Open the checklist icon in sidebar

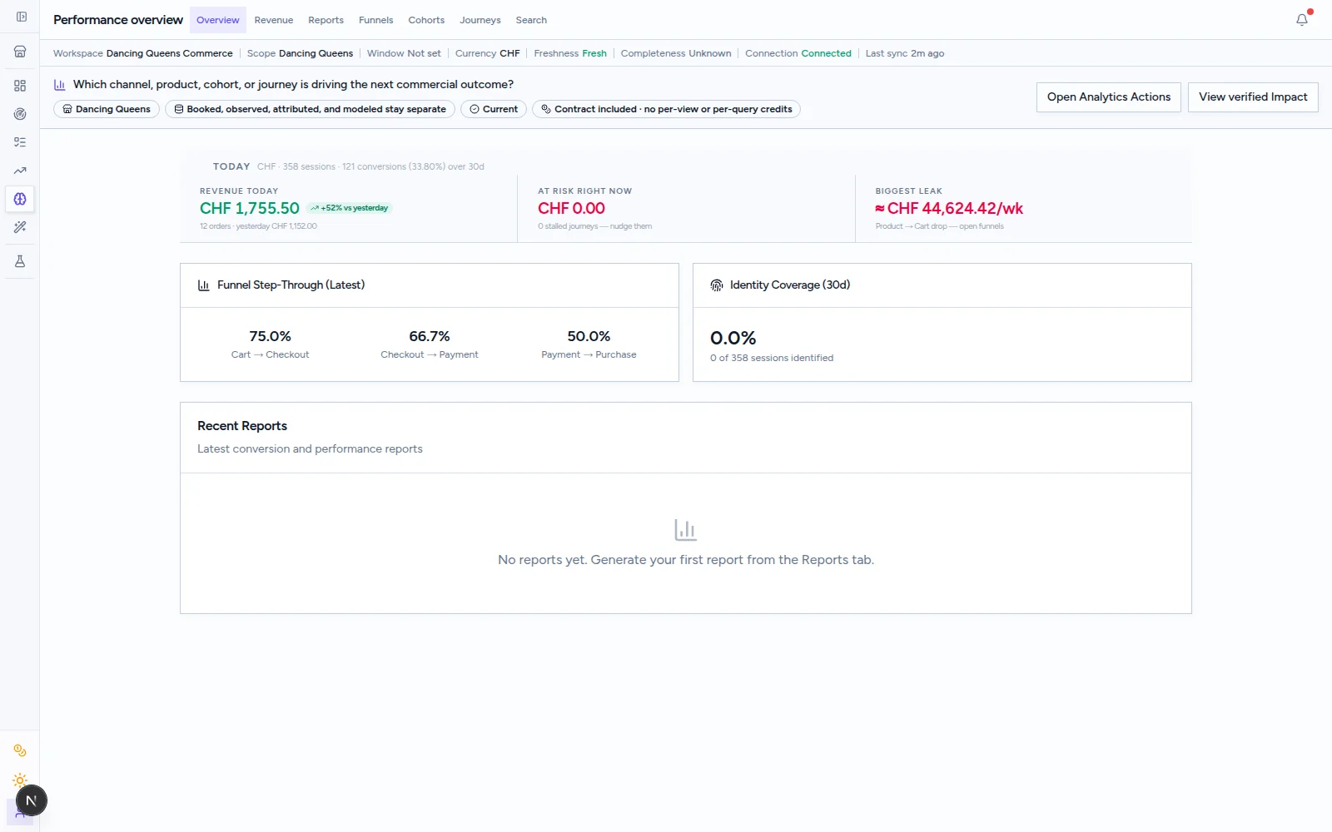pyautogui.click(x=20, y=142)
